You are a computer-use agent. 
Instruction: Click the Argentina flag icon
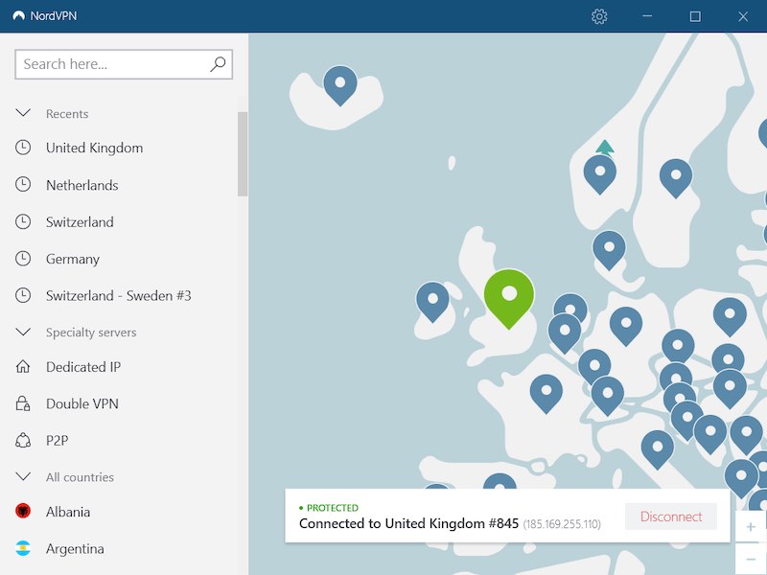(x=23, y=548)
